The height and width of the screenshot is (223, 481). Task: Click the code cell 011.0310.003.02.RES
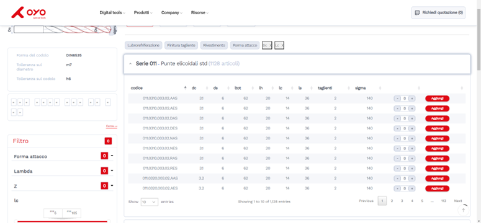coord(160,168)
